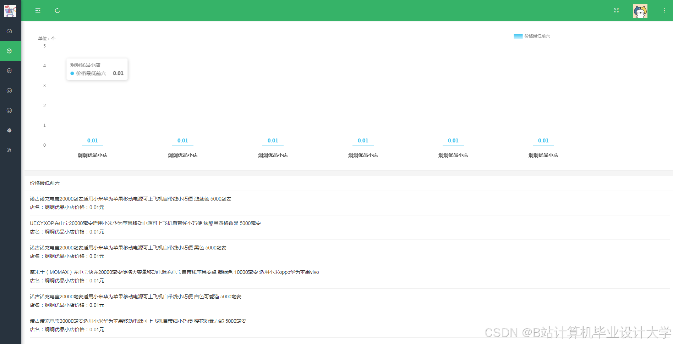Click the shopping cart logo
This screenshot has height=344, width=673.
(10, 11)
